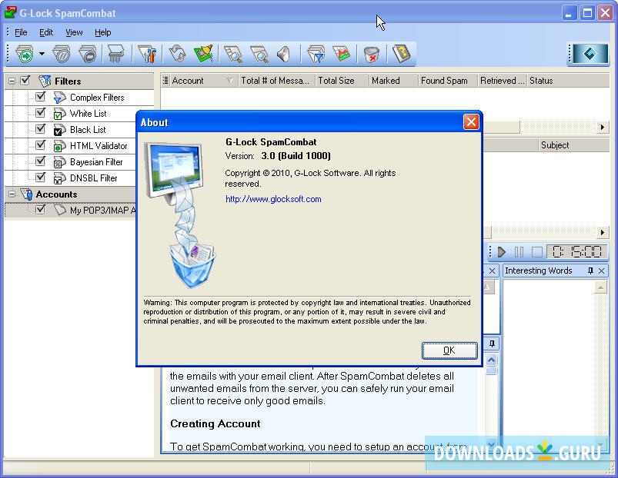Click the green arrow check mail toolbar icon

[x=25, y=54]
